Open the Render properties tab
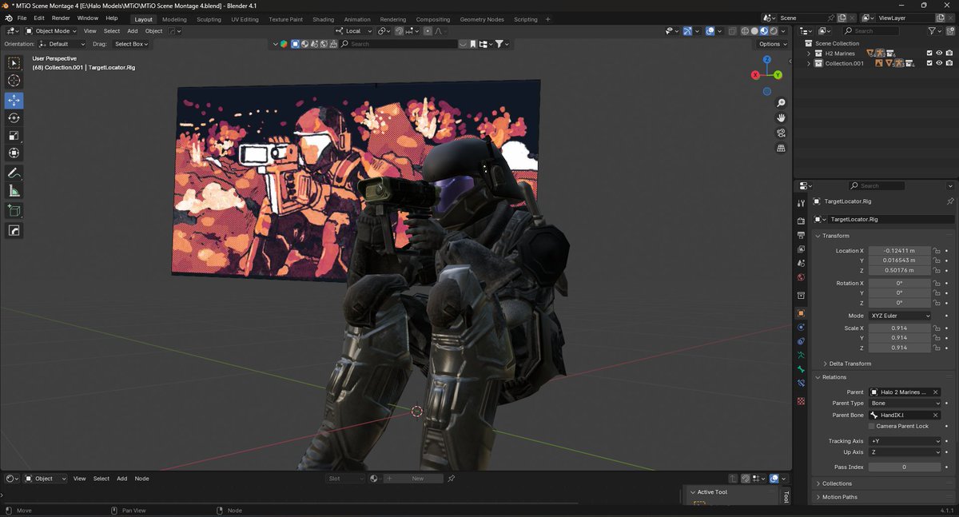 tap(801, 221)
